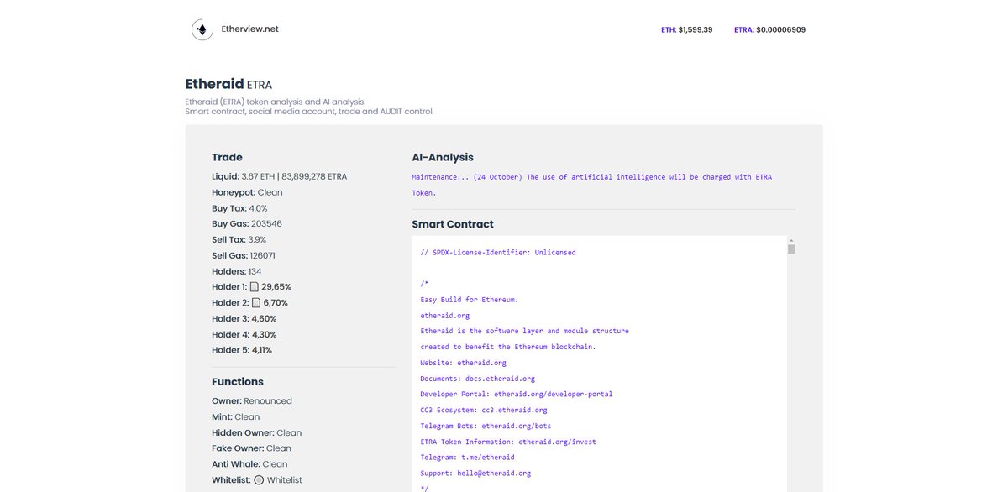Viewport: 1008px width, 492px height.
Task: Click the 'Documents: docs.etheraid.org' line
Action: pyautogui.click(x=478, y=379)
